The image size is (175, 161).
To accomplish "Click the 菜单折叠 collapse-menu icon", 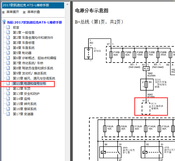I will click(x=24, y=12).
